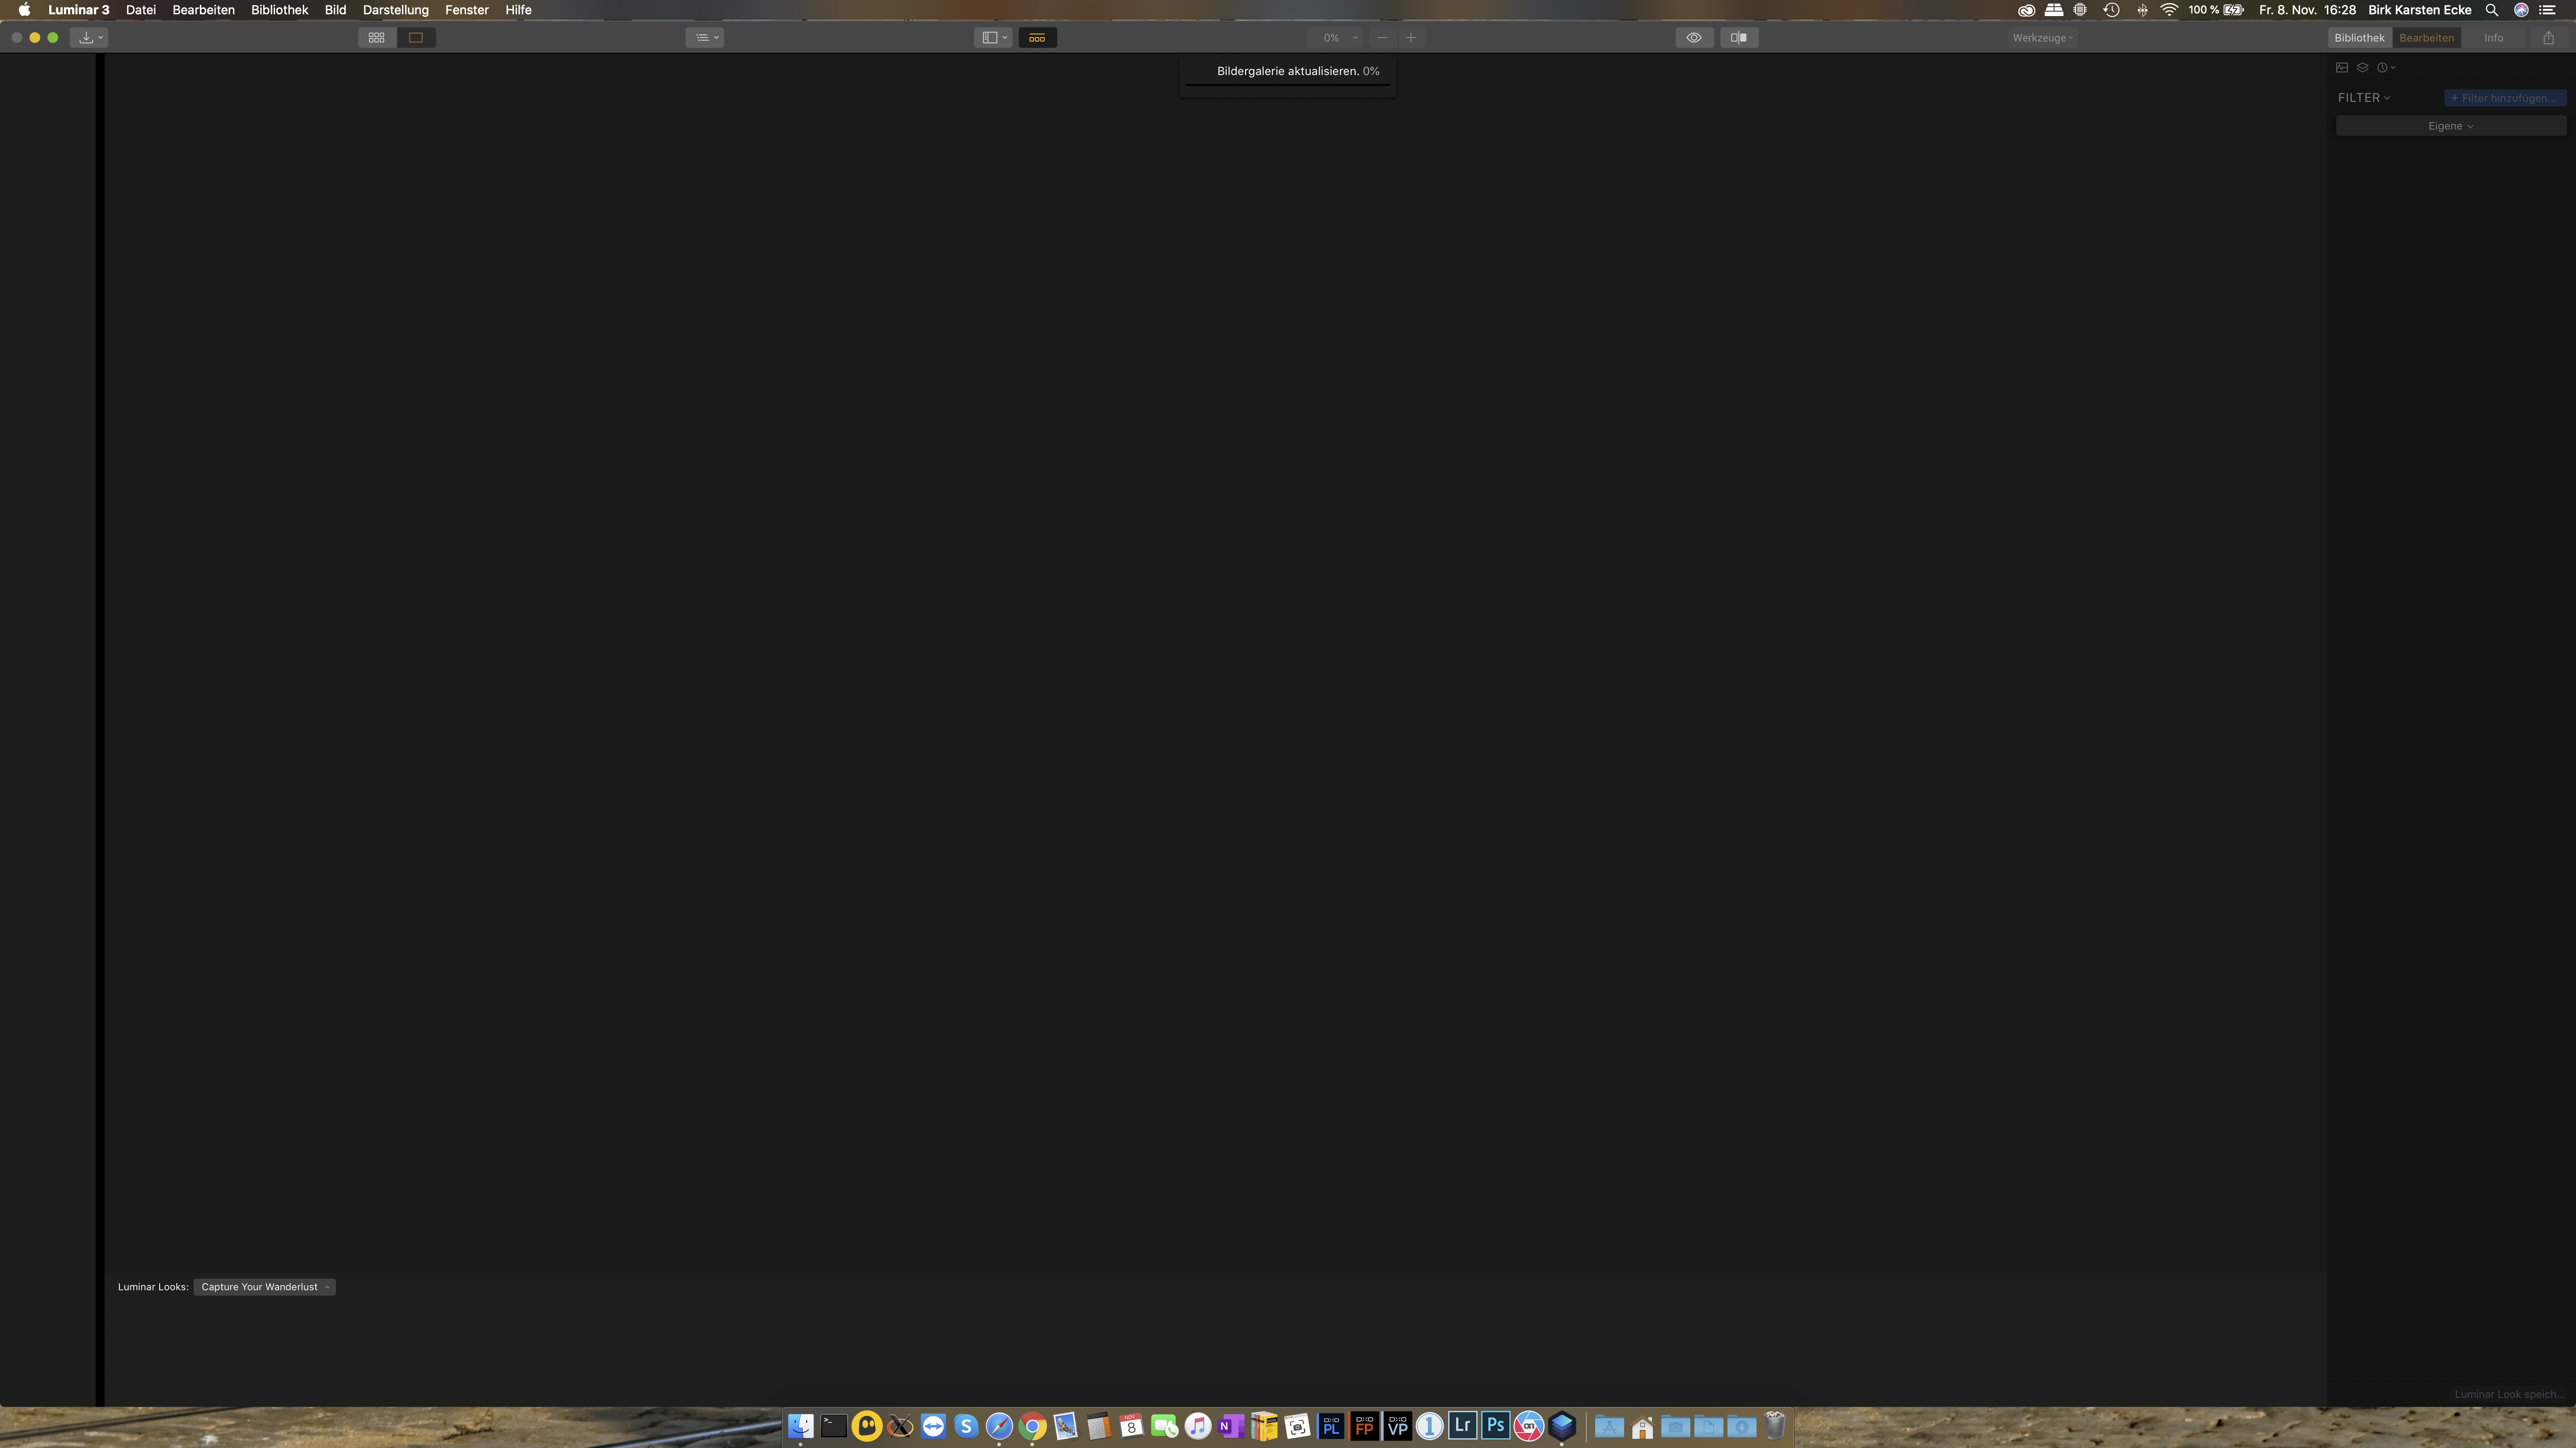
Task: Open Terminal from the Dock
Action: coord(834,1426)
